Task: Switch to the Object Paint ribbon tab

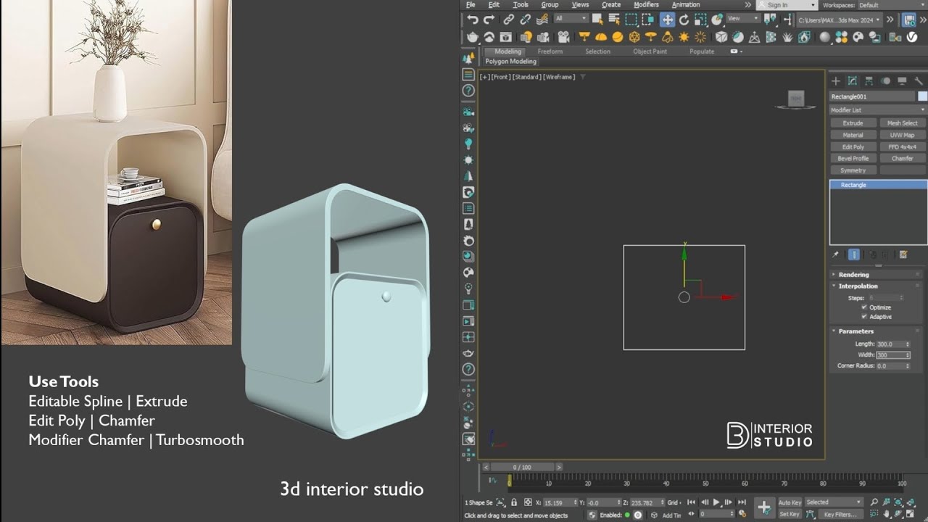Action: click(x=650, y=51)
